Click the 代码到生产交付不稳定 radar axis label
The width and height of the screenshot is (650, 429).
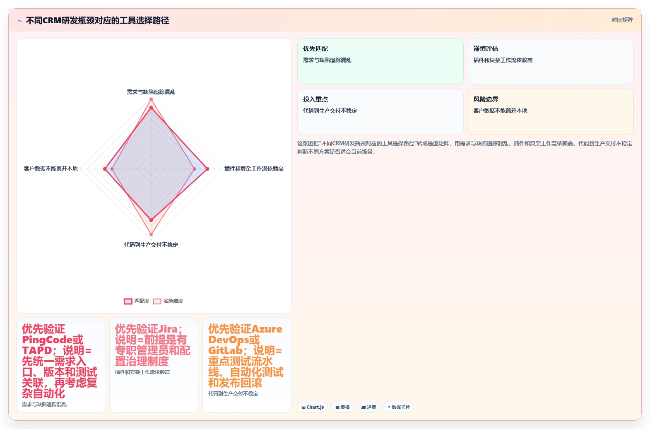pos(151,245)
